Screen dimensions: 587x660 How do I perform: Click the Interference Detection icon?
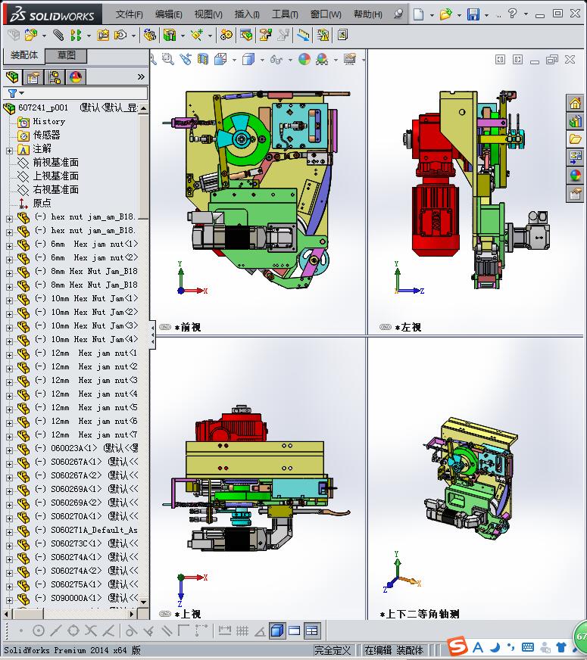pyautogui.click(x=323, y=35)
